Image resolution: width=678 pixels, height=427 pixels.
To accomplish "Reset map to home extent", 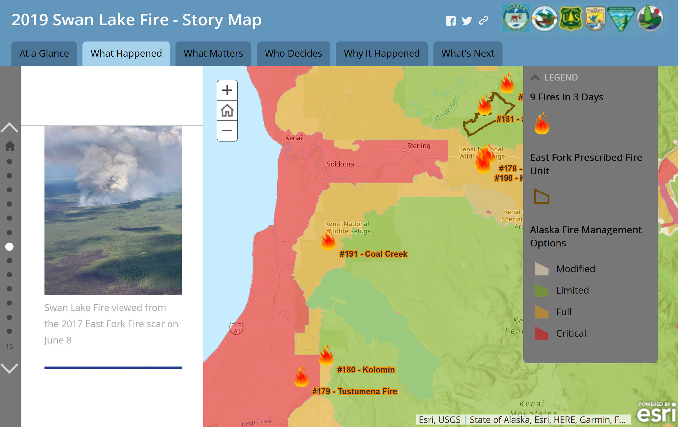I will tap(227, 110).
